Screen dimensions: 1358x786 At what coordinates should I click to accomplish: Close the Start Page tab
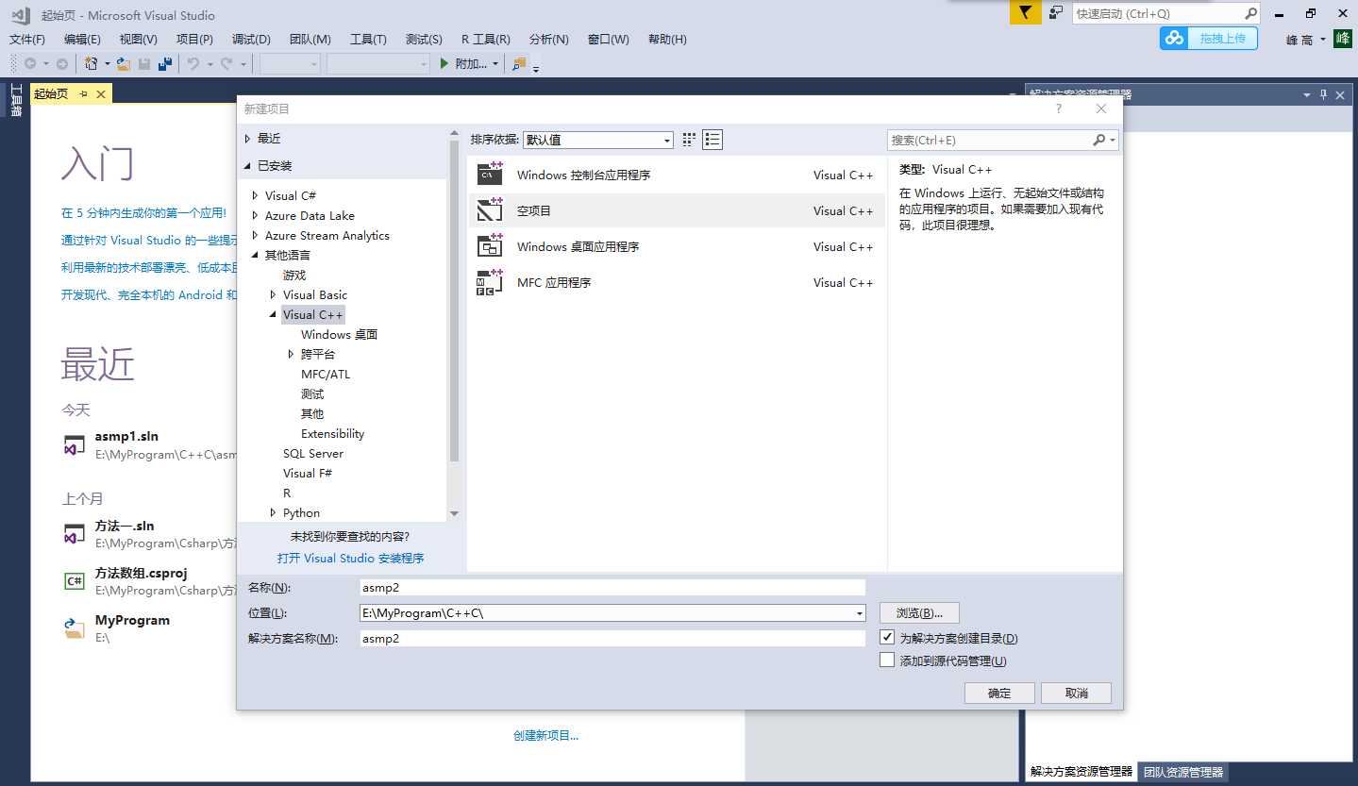(101, 93)
